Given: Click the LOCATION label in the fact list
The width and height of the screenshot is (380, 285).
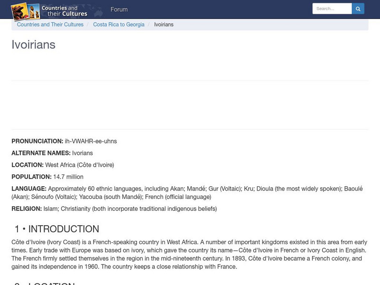Looking at the screenshot, I should [28, 165].
